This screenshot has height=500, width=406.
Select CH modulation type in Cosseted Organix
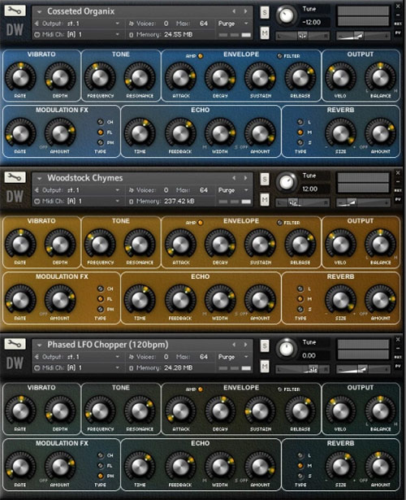(x=101, y=122)
